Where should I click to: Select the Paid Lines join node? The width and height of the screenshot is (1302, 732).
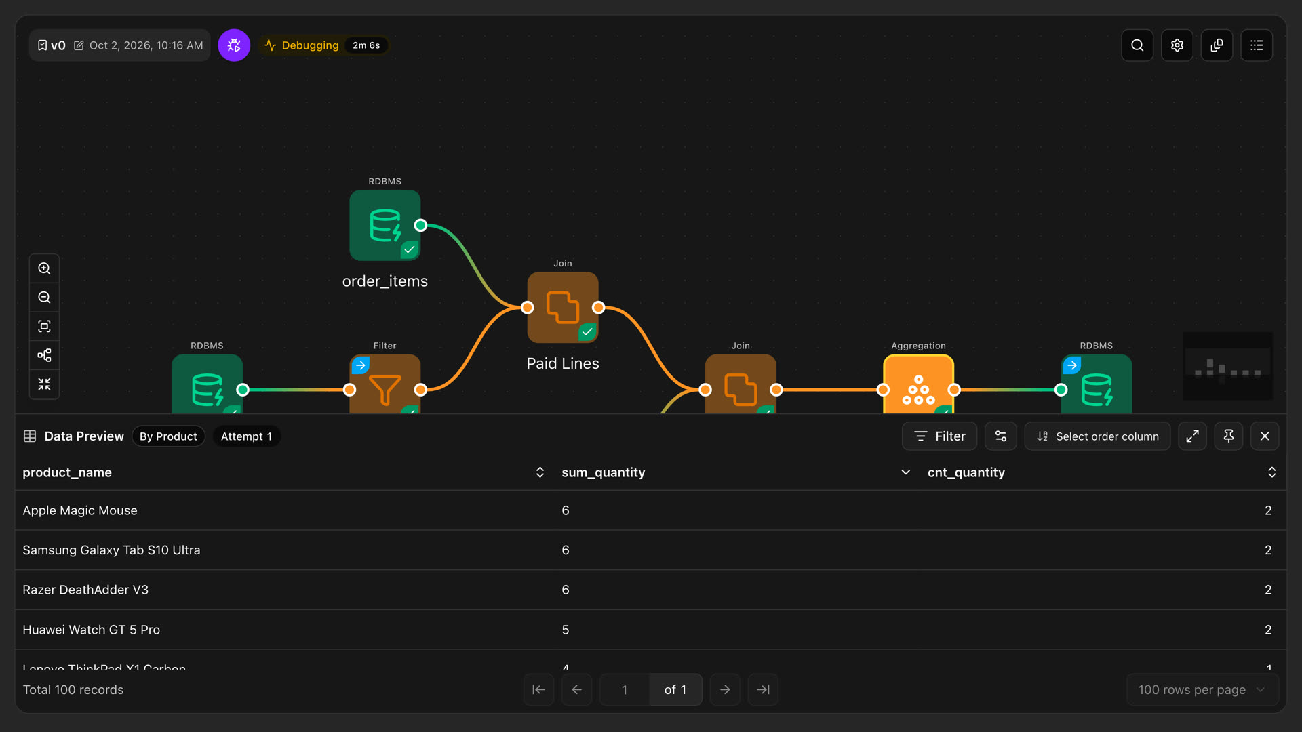[563, 308]
